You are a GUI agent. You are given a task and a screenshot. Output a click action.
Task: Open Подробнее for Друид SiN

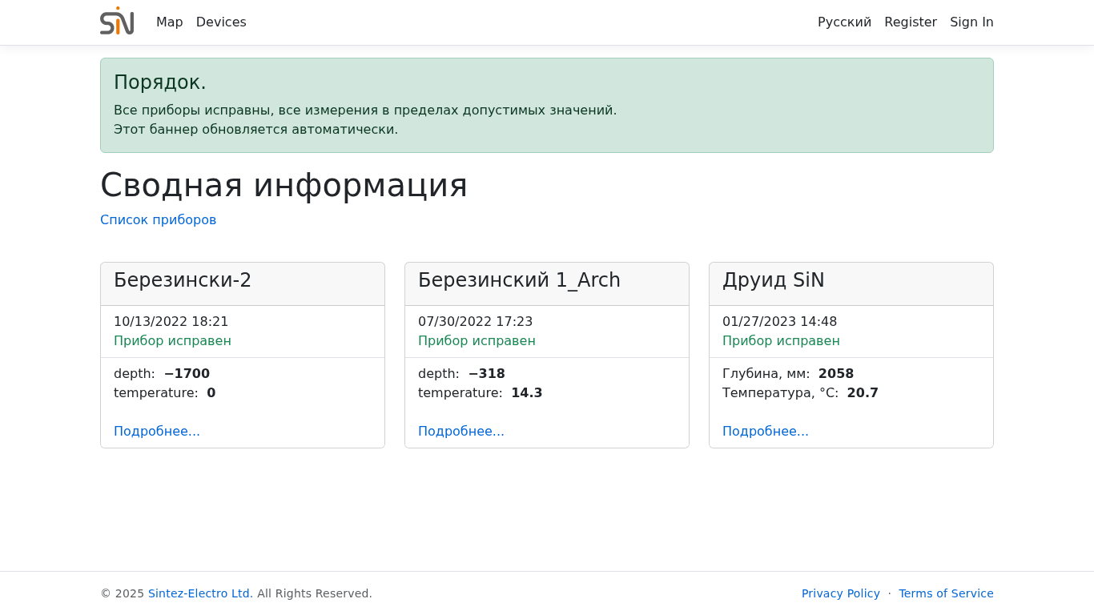[x=766, y=431]
